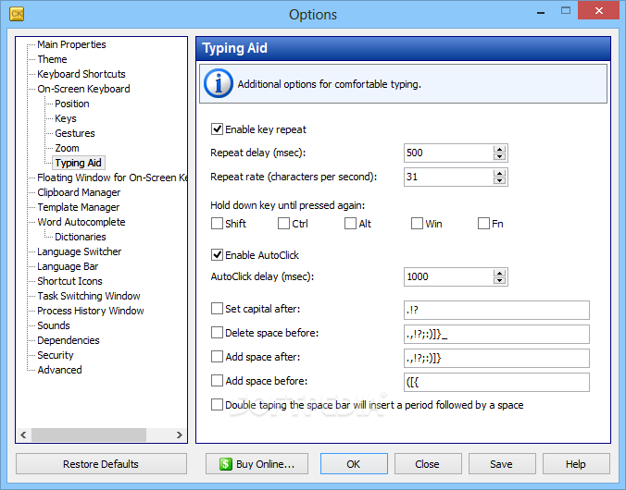Viewport: 626px width, 490px height.
Task: Enable Add space before checkbox
Action: click(x=217, y=381)
